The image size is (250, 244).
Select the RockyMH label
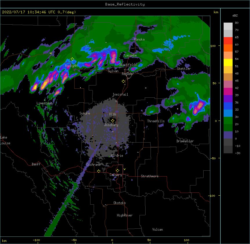pyautogui.click(x=71, y=66)
